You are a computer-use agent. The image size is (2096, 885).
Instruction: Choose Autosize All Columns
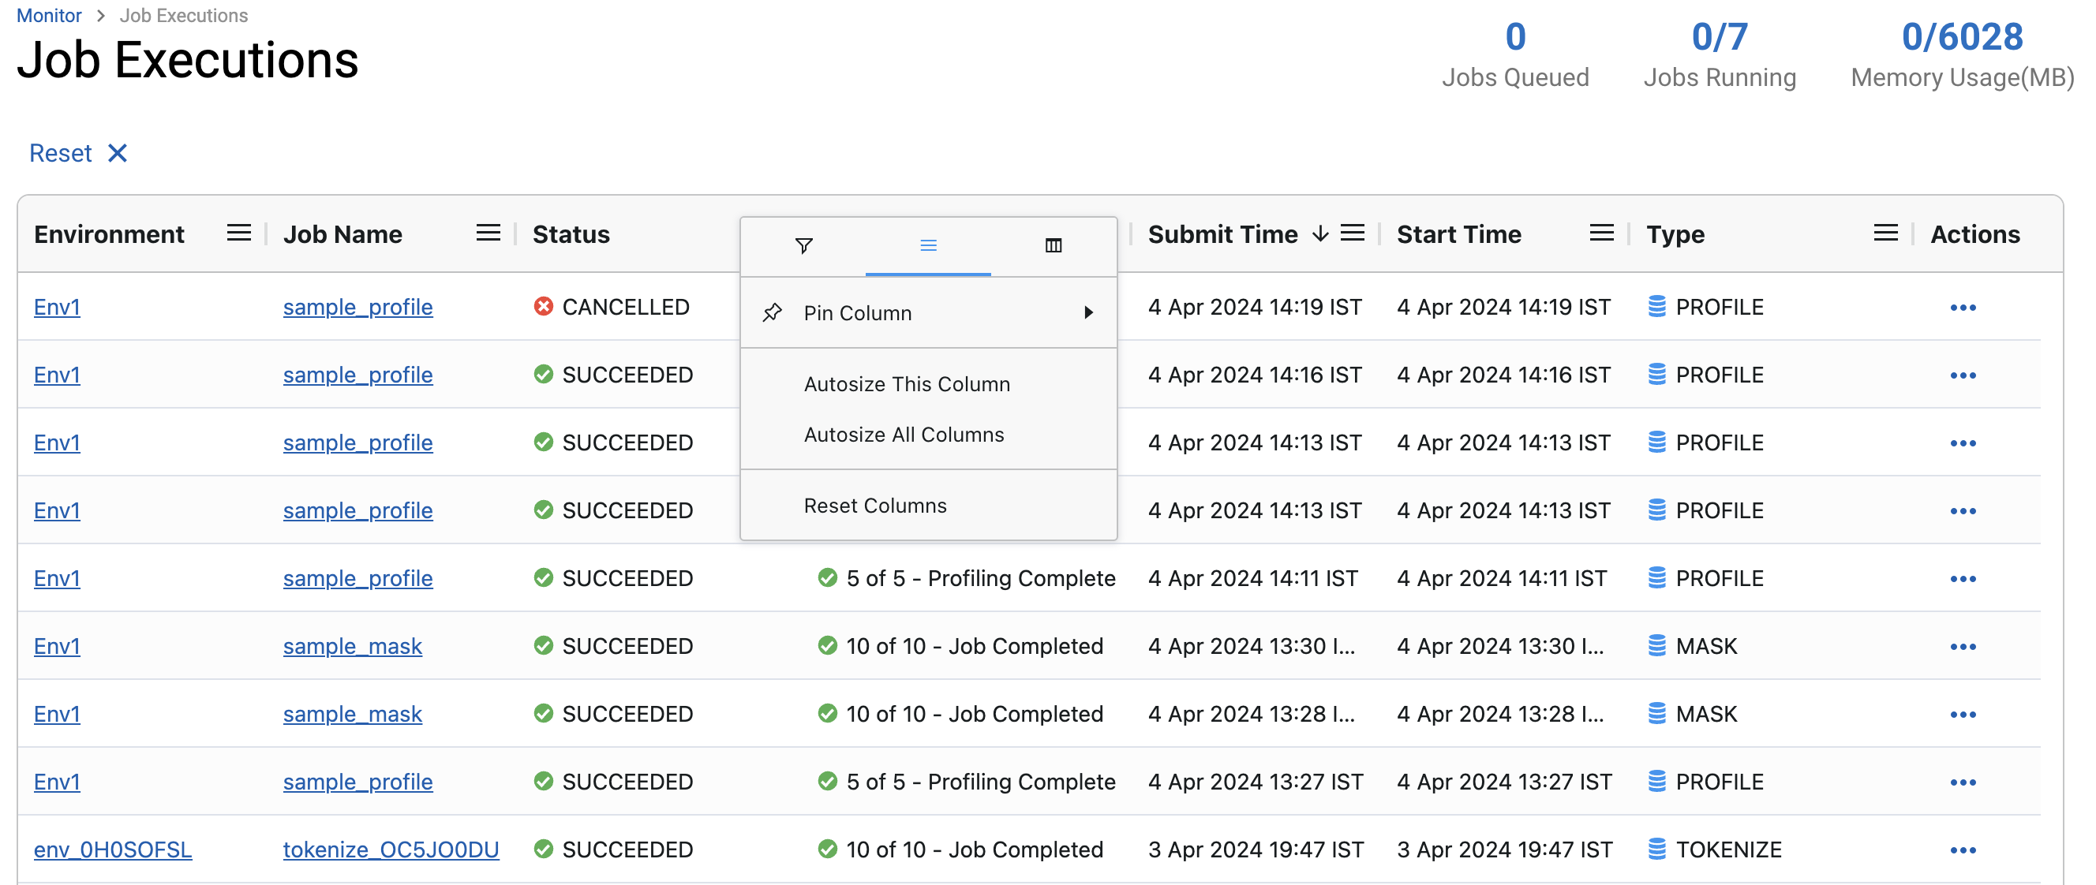(x=903, y=435)
